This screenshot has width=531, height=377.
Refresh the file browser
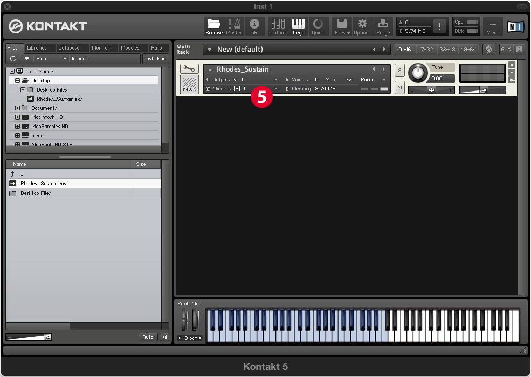13,59
